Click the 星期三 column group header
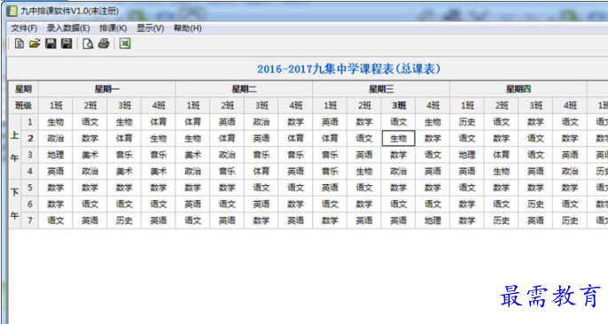608x324 pixels. tap(381, 89)
